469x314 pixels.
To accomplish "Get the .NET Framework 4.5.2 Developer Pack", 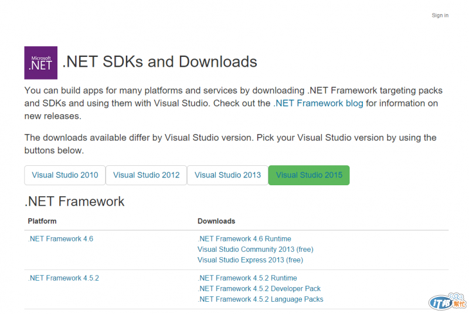I will tap(259, 289).
